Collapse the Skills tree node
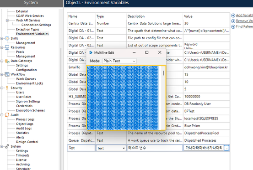Image resolution: width=253 pixels, height=170 pixels. pos(2,38)
